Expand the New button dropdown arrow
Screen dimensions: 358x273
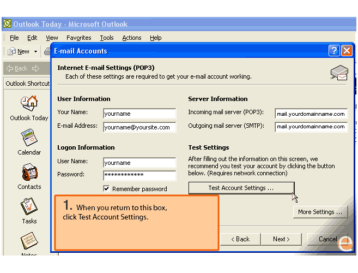tap(35, 51)
